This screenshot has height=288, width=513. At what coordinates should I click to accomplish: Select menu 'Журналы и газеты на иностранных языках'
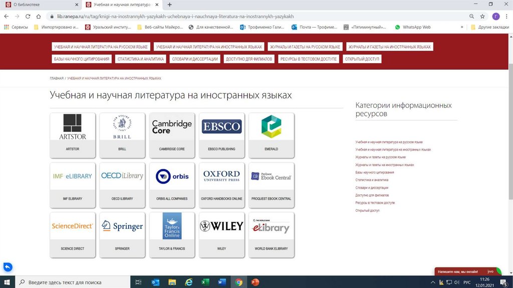coord(389,47)
